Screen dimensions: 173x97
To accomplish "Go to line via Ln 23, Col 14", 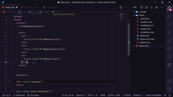I will 68,95.
